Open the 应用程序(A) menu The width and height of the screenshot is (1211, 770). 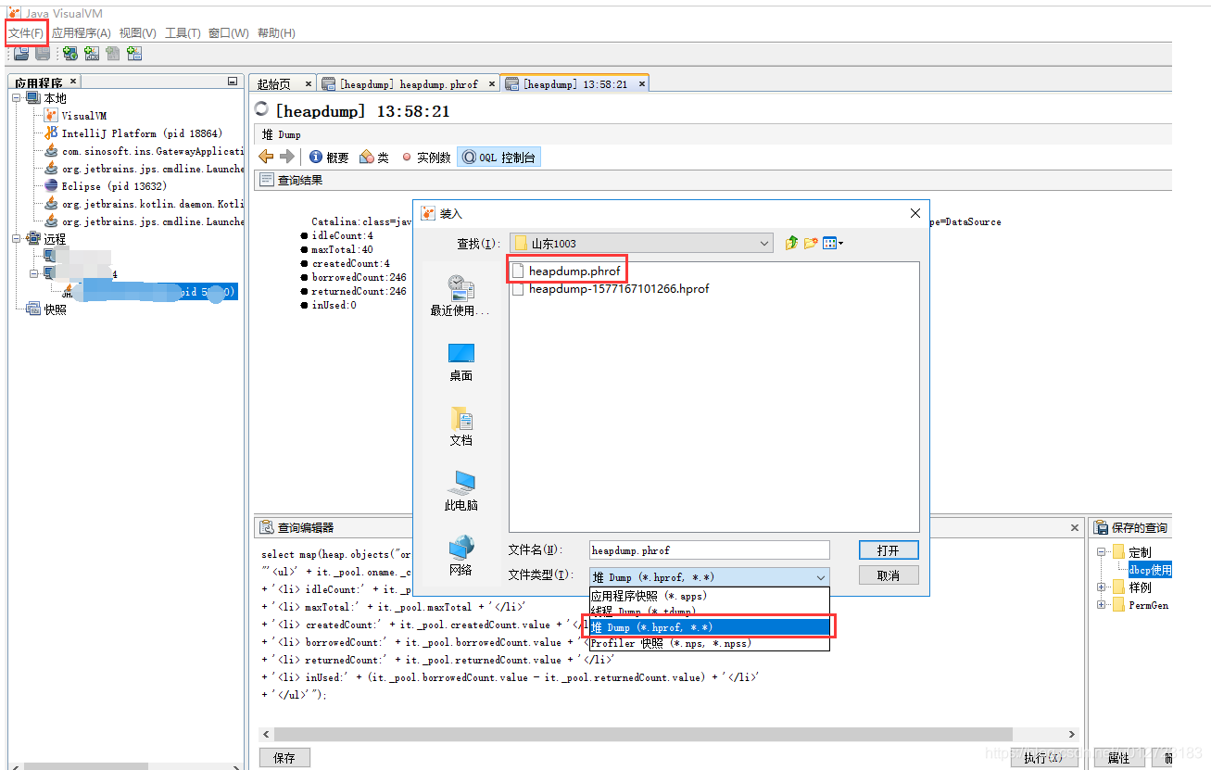point(82,33)
